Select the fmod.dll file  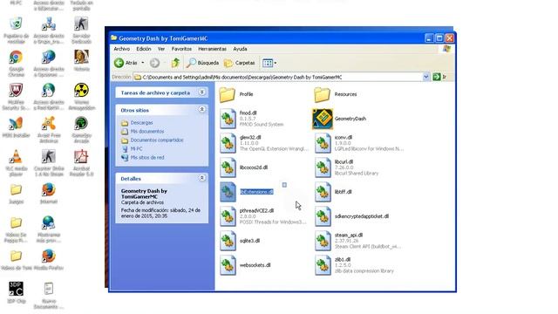coord(251,119)
